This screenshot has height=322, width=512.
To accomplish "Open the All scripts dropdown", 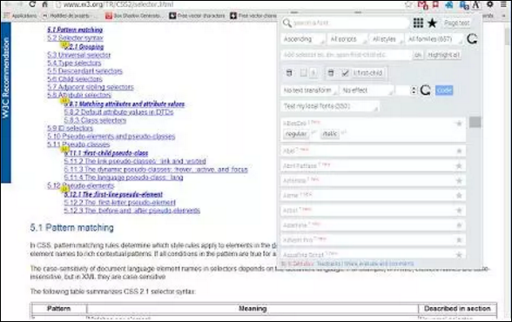I will click(347, 39).
